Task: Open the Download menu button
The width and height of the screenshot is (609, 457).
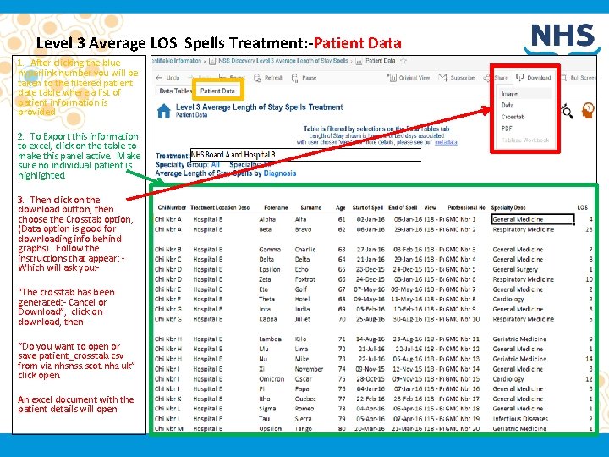Action: click(533, 78)
